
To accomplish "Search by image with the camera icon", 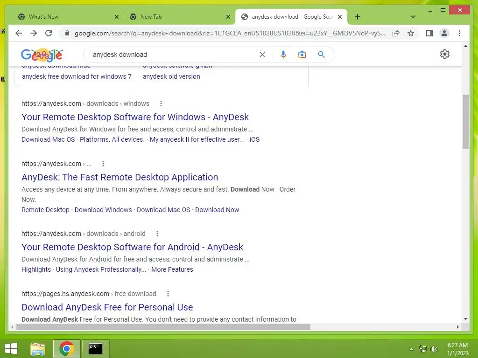I will (302, 55).
